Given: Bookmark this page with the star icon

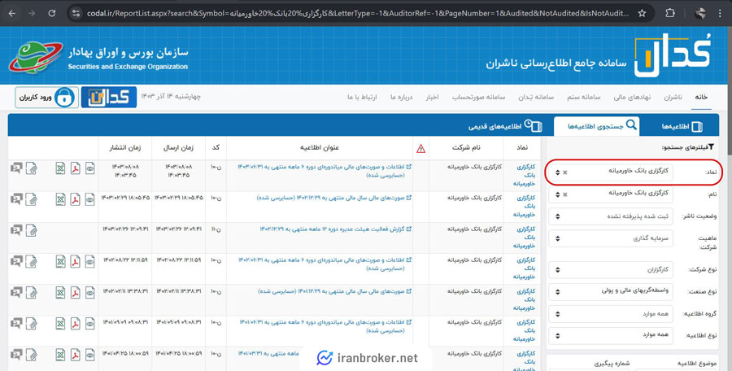Looking at the screenshot, I should pos(642,13).
